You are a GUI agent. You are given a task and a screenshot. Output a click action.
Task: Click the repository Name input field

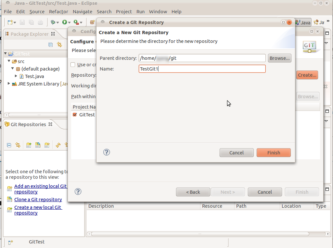point(202,69)
